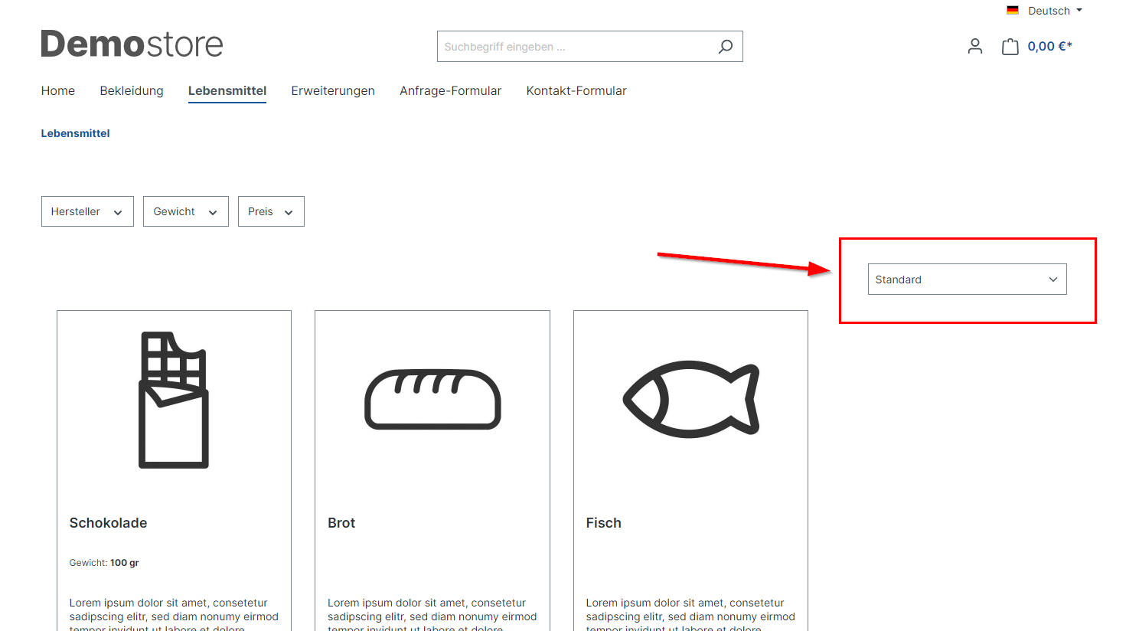Expand the Gewicht filter dropdown
The height and width of the screenshot is (631, 1139).
[185, 211]
